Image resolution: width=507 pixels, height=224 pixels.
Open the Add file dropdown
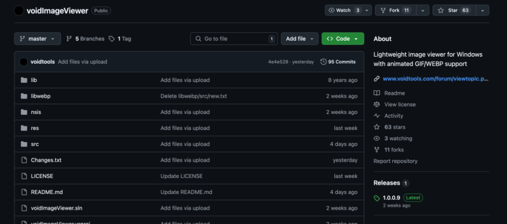point(300,39)
